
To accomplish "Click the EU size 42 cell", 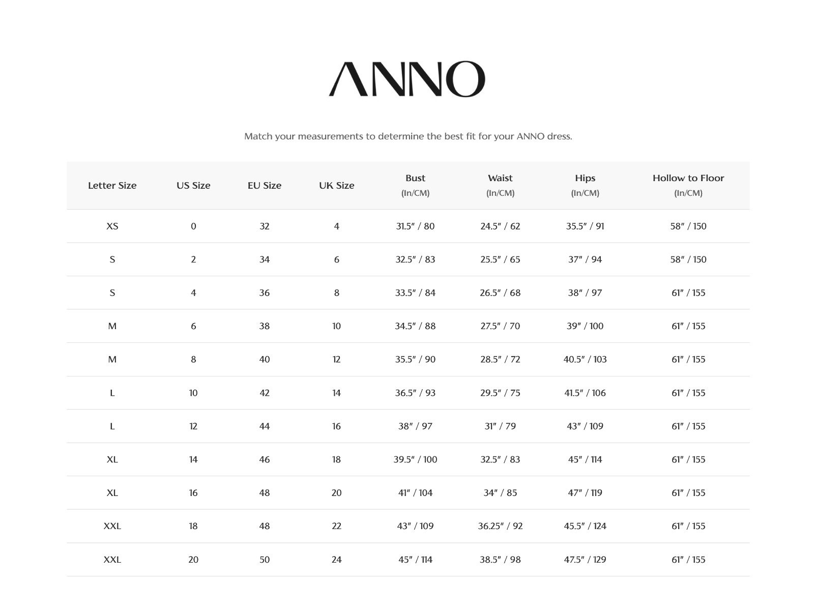I will click(265, 393).
